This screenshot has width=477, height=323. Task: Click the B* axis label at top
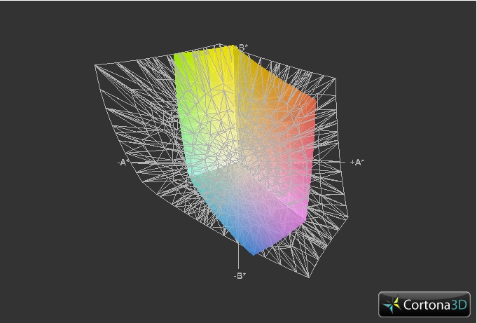click(243, 48)
